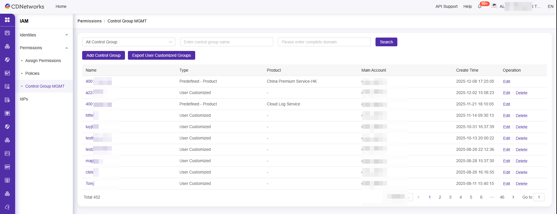
Task: Open Assign Permissions in the sidebar
Action: pyautogui.click(x=43, y=61)
